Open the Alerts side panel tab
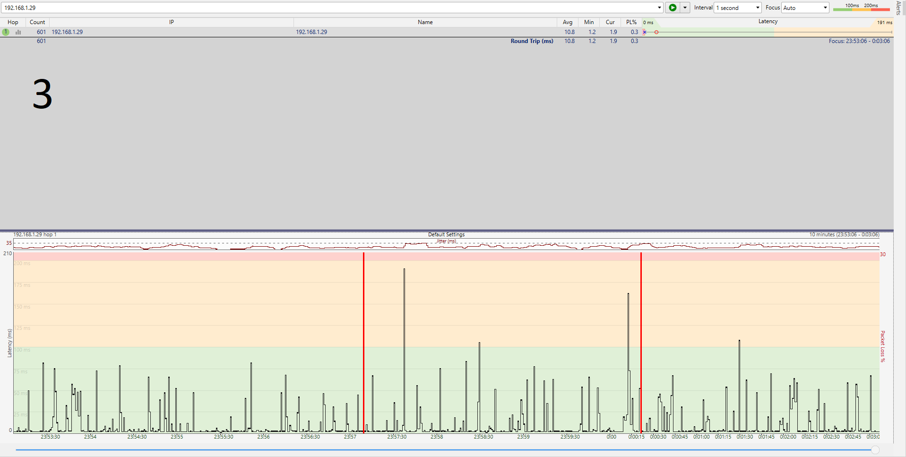 point(899,8)
